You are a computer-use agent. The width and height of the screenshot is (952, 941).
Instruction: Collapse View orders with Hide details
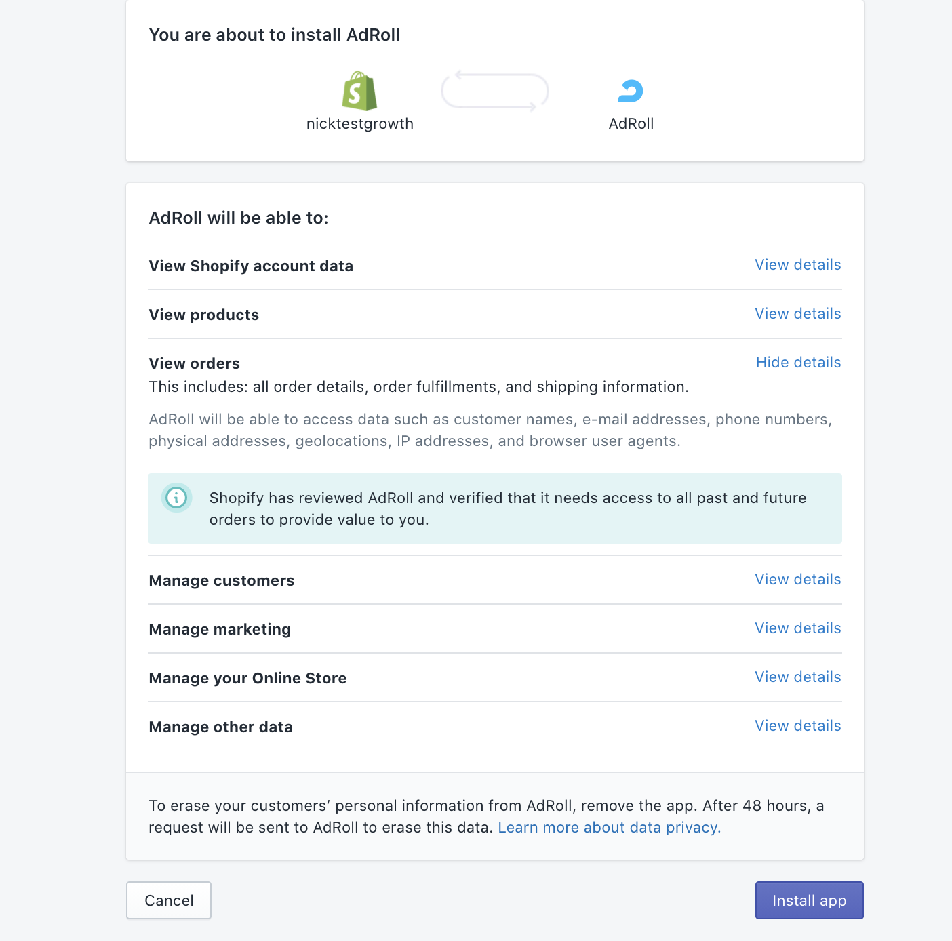[799, 363]
